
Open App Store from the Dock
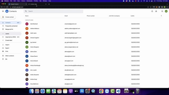[x=82, y=91]
